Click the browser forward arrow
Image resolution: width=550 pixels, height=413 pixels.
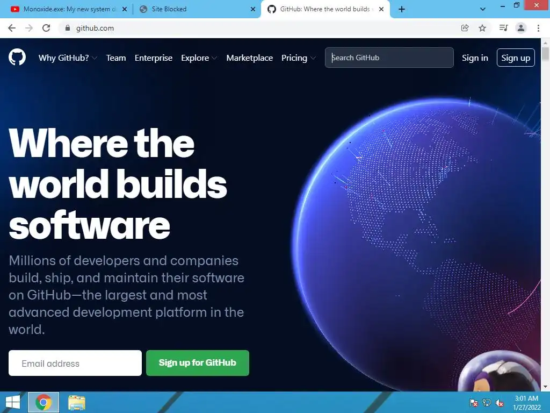(29, 28)
